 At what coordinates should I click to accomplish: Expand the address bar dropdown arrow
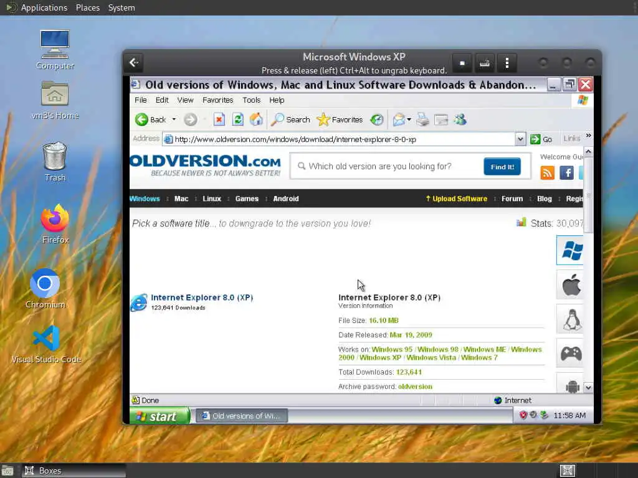pyautogui.click(x=520, y=139)
